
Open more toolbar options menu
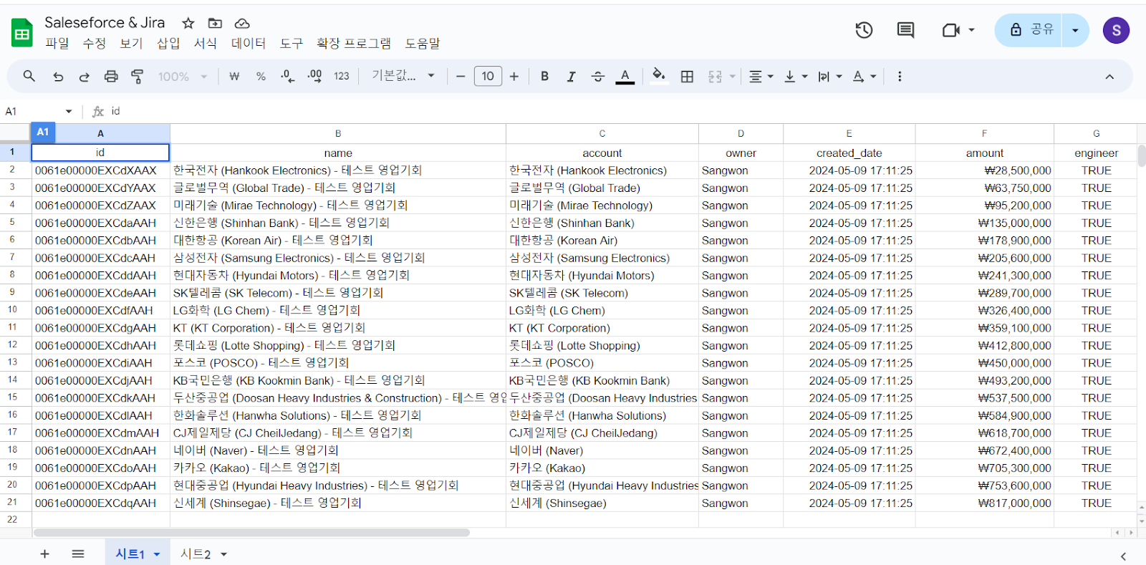coord(900,77)
